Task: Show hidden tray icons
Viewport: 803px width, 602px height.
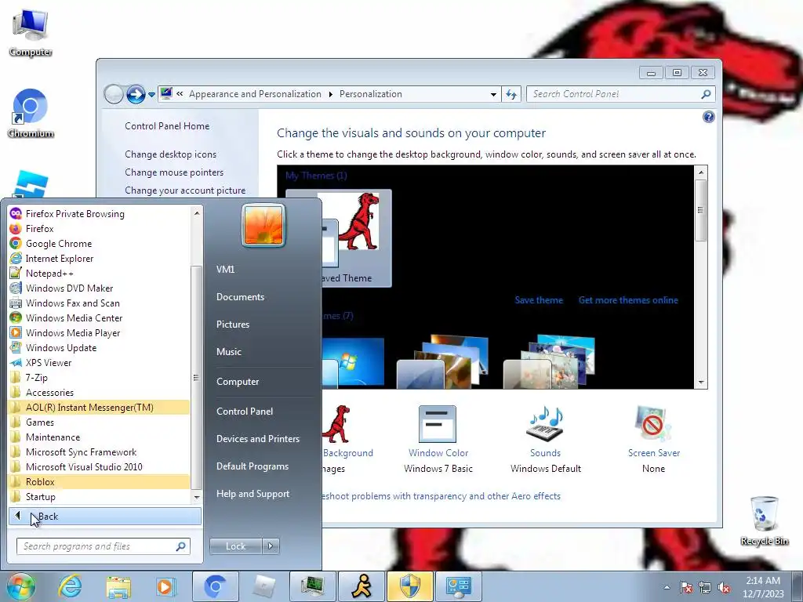Action: click(x=667, y=587)
